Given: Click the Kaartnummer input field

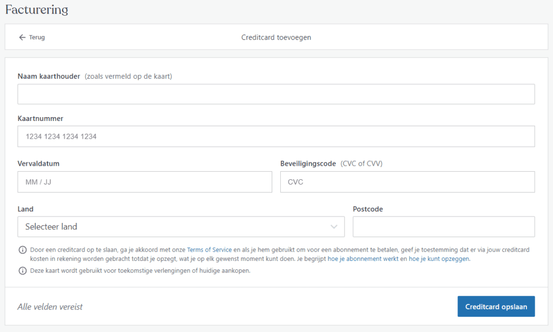Looking at the screenshot, I should coord(276,137).
